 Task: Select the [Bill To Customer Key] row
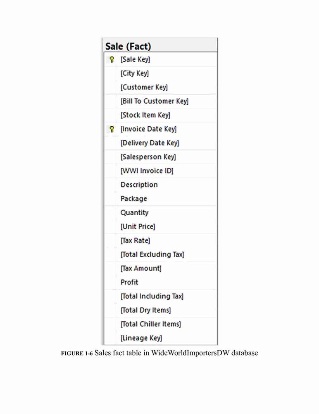(x=161, y=101)
